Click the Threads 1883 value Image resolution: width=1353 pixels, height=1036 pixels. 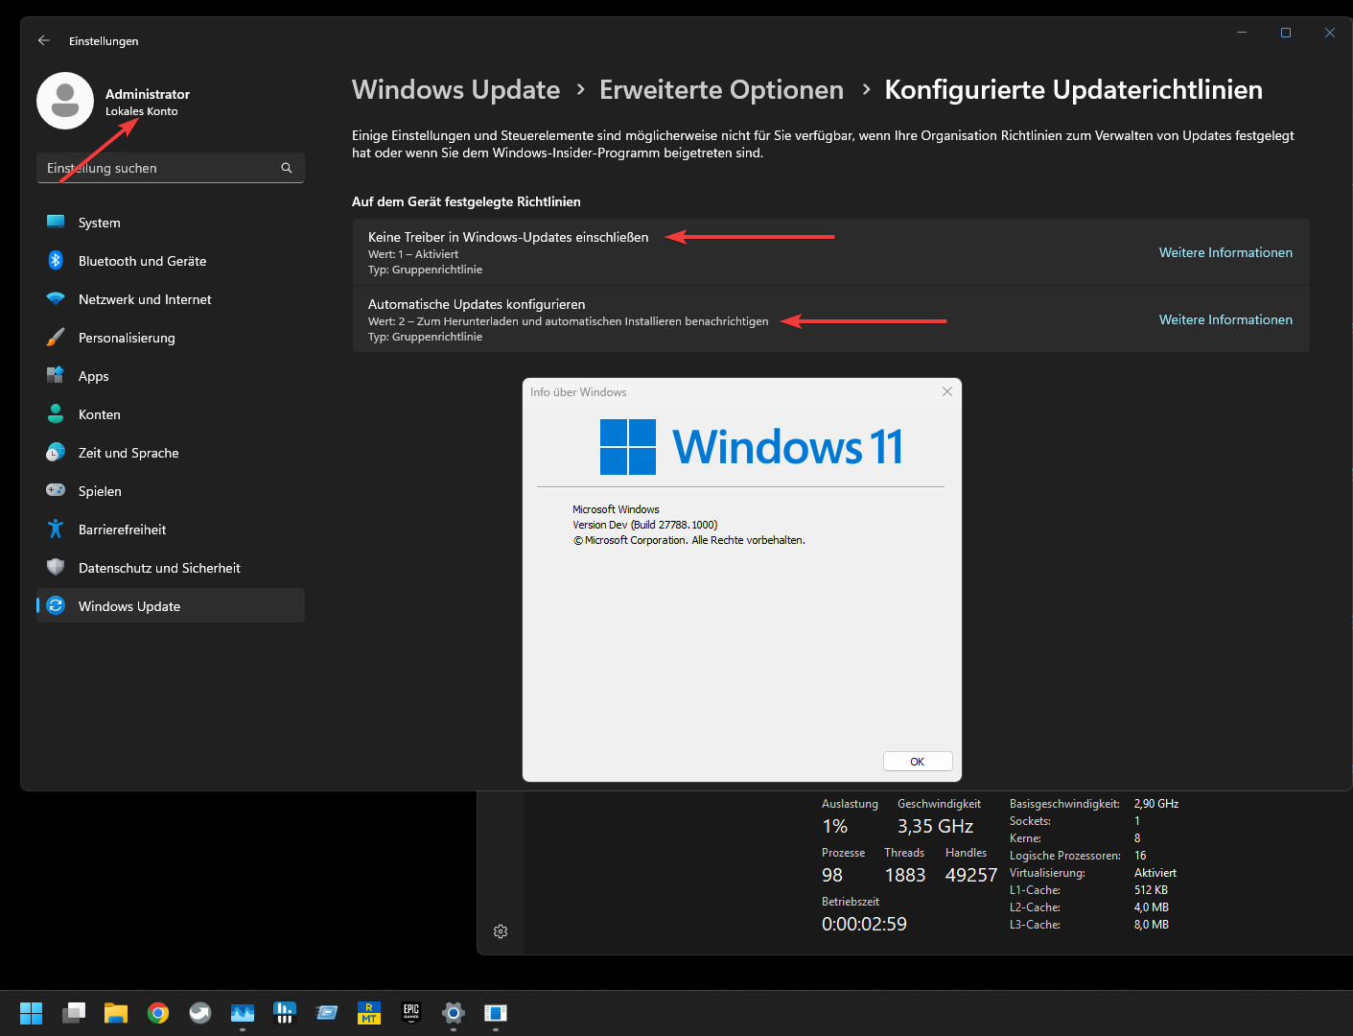905,875
